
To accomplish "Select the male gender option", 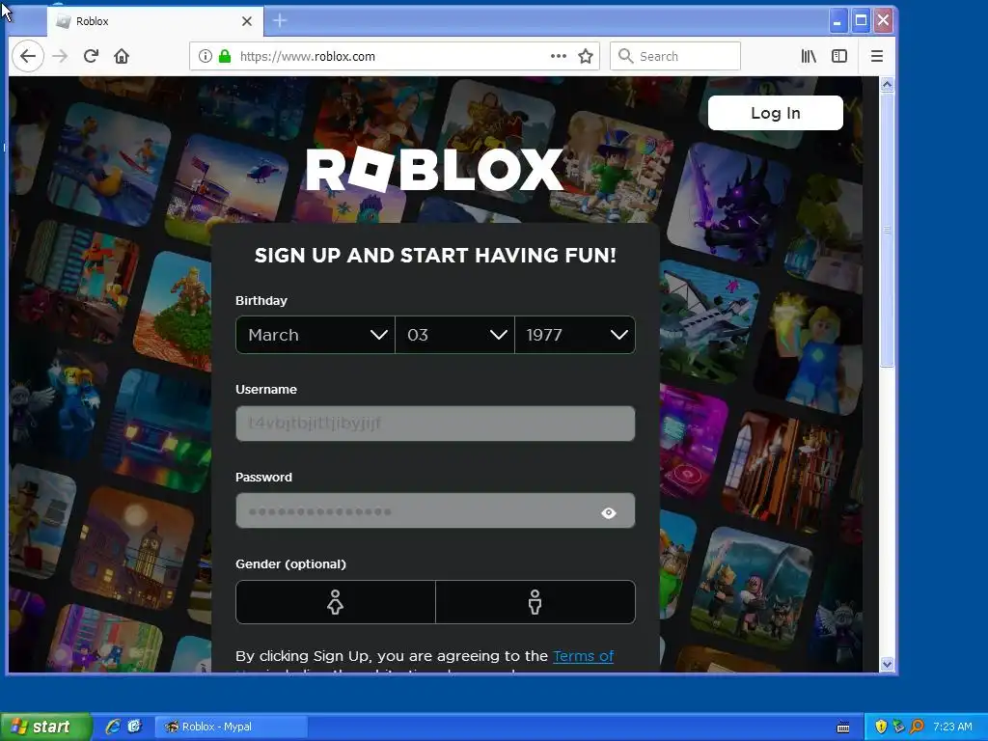I will pyautogui.click(x=535, y=602).
